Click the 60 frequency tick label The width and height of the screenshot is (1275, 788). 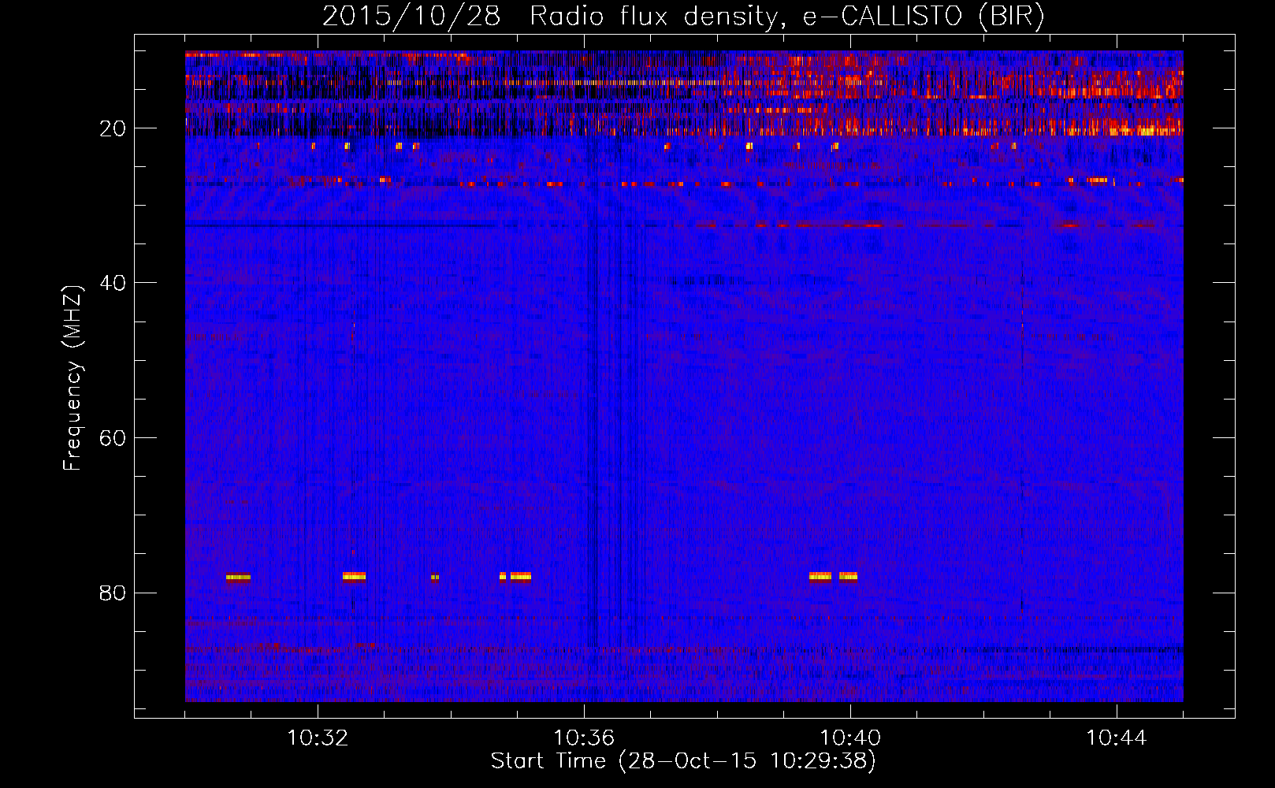click(x=113, y=438)
